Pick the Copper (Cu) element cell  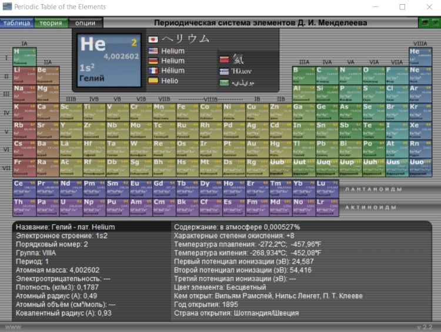258,112
